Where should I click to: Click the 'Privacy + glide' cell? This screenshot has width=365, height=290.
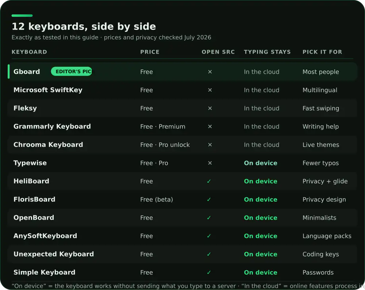pos(325,181)
